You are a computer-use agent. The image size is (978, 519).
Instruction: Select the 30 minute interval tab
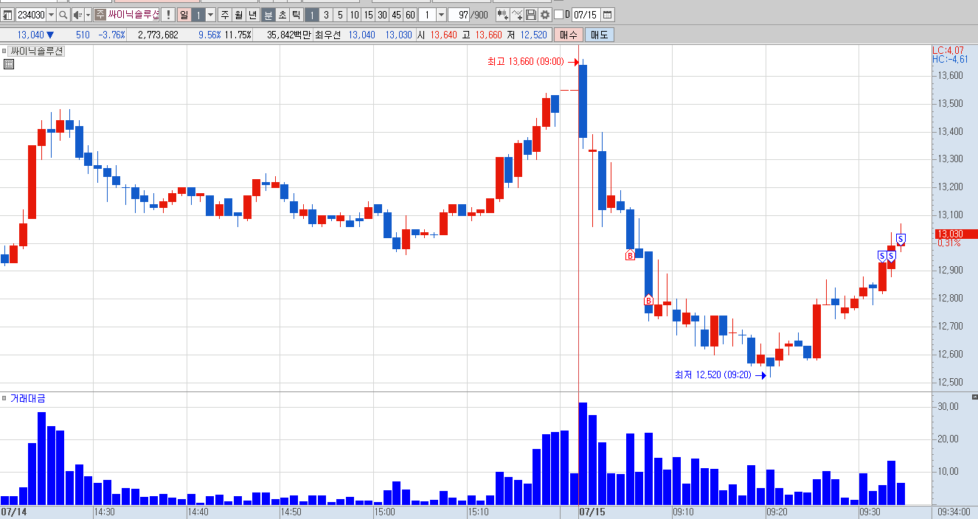tap(382, 15)
